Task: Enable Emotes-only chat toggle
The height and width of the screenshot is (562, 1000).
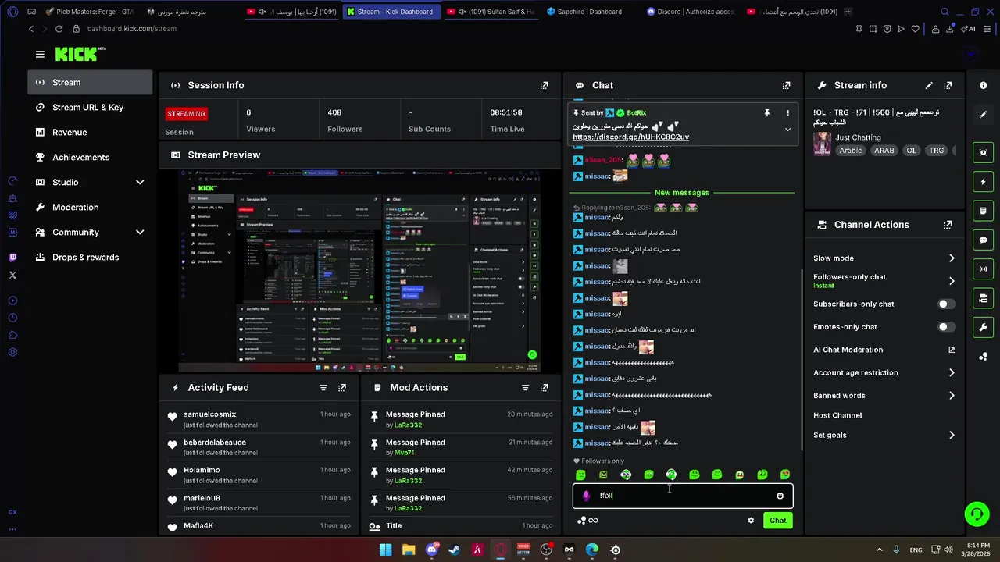Action: tap(946, 327)
